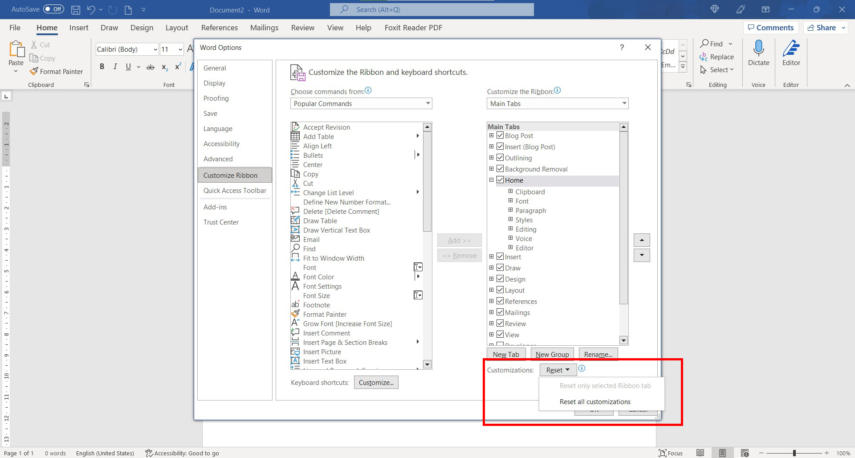Uncheck the Draw tab checkbox

point(500,268)
